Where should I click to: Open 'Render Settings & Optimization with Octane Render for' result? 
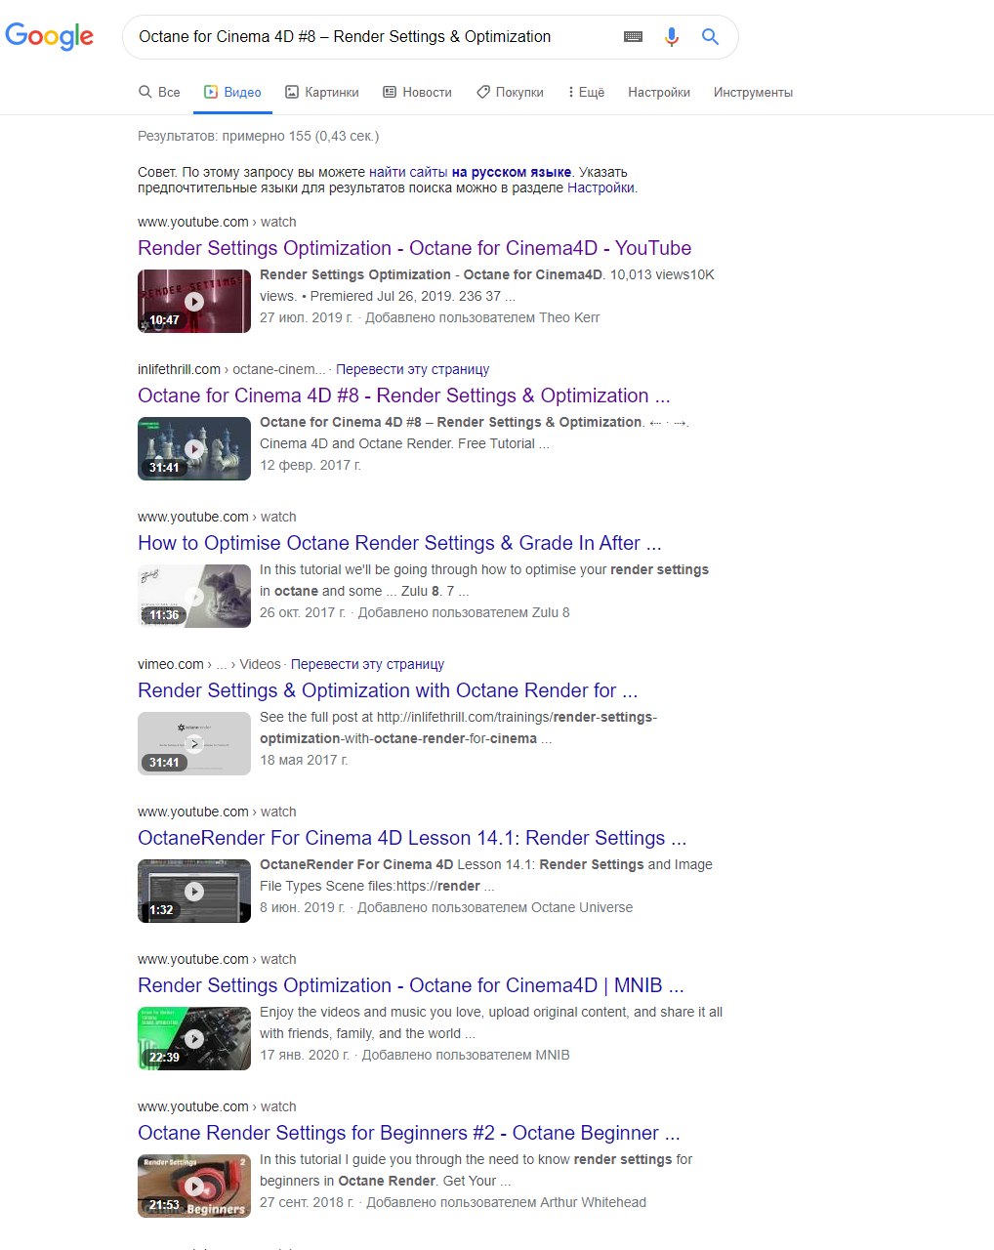coord(388,690)
